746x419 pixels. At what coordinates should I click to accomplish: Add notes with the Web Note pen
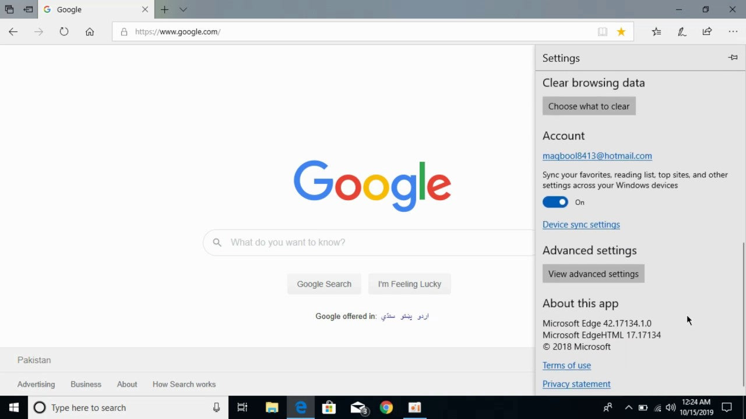pyautogui.click(x=682, y=32)
